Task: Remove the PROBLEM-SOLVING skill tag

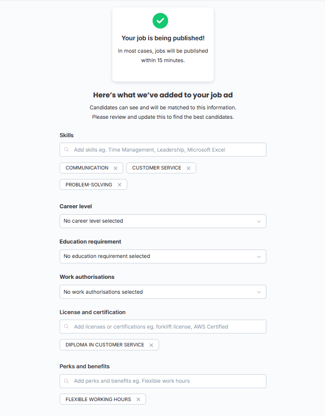Action: point(119,185)
